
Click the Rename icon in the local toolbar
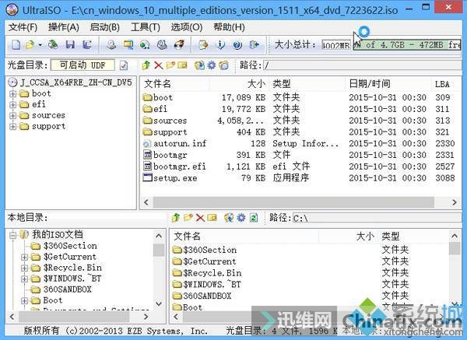[x=212, y=218]
